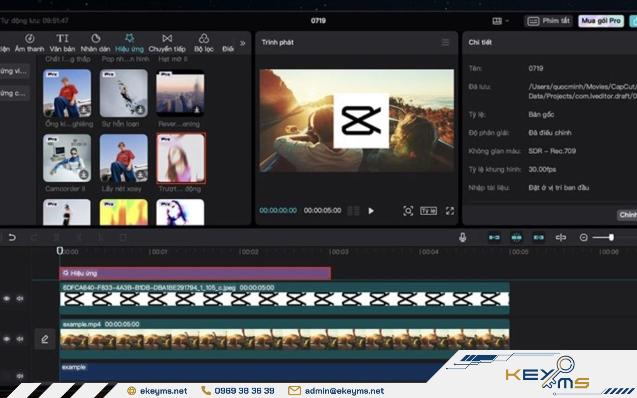The width and height of the screenshot is (637, 398).
Task: Hide the jpeg overlay track with eye icon
Action: (7, 298)
